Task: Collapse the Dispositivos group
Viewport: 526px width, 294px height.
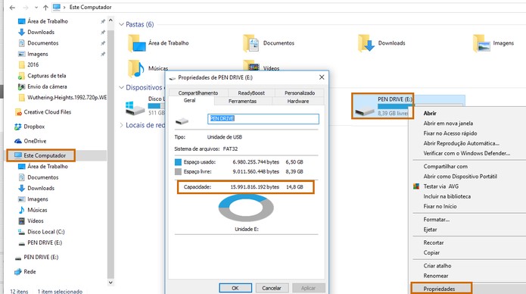Action: [x=121, y=88]
